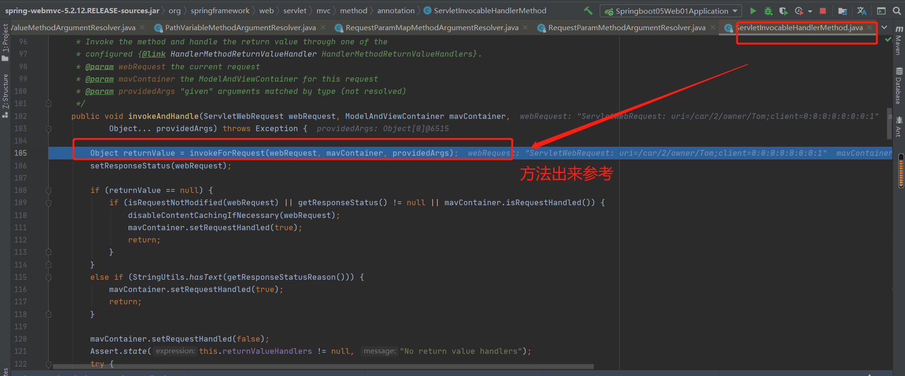Click 'disableContentCachingIfNecessary' on line 110

pyautogui.click(x=204, y=216)
